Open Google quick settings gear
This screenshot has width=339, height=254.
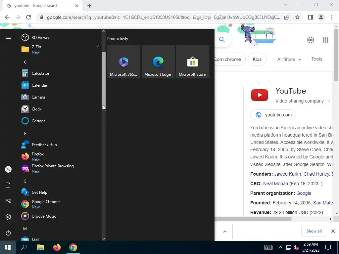coord(311,40)
